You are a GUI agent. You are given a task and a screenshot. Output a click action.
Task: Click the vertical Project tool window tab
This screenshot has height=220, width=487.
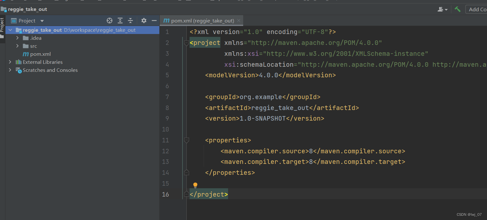pos(2,24)
